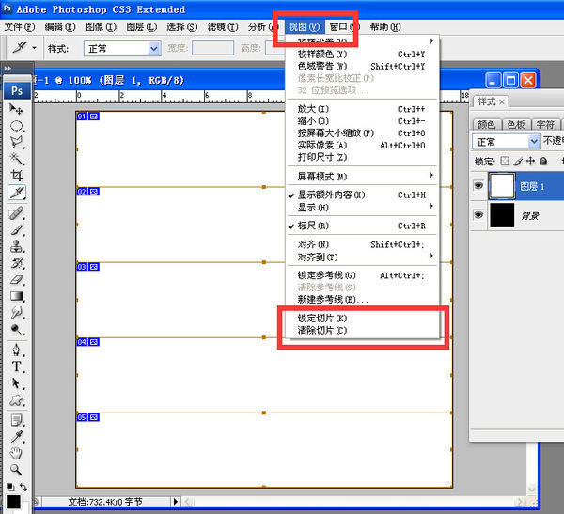This screenshot has width=564, height=514.
Task: Open status bar info arrow menu
Action: coord(175,501)
